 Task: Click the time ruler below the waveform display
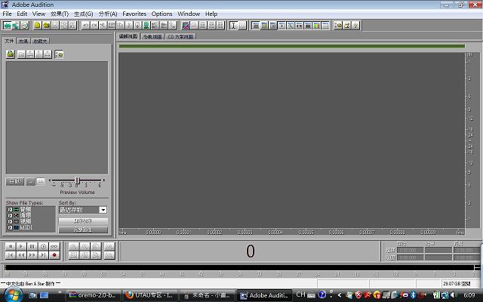(292, 232)
